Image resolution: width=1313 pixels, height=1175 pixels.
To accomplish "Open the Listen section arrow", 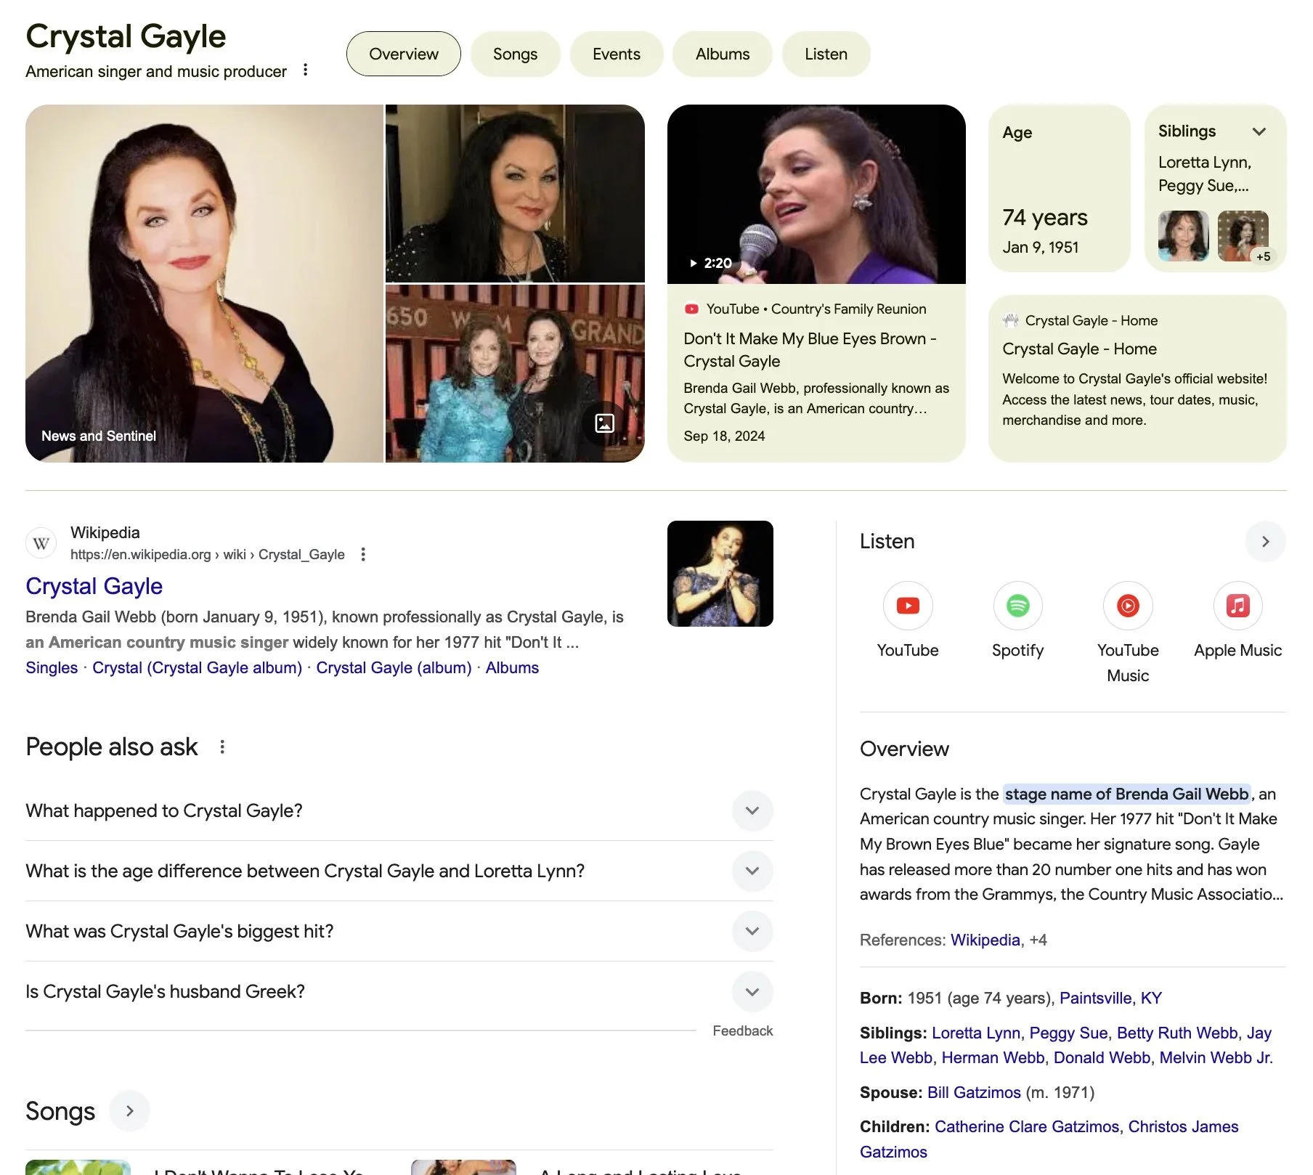I will tap(1265, 541).
